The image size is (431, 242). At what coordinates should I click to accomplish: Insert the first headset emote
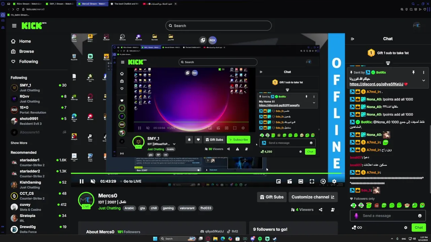point(353,205)
